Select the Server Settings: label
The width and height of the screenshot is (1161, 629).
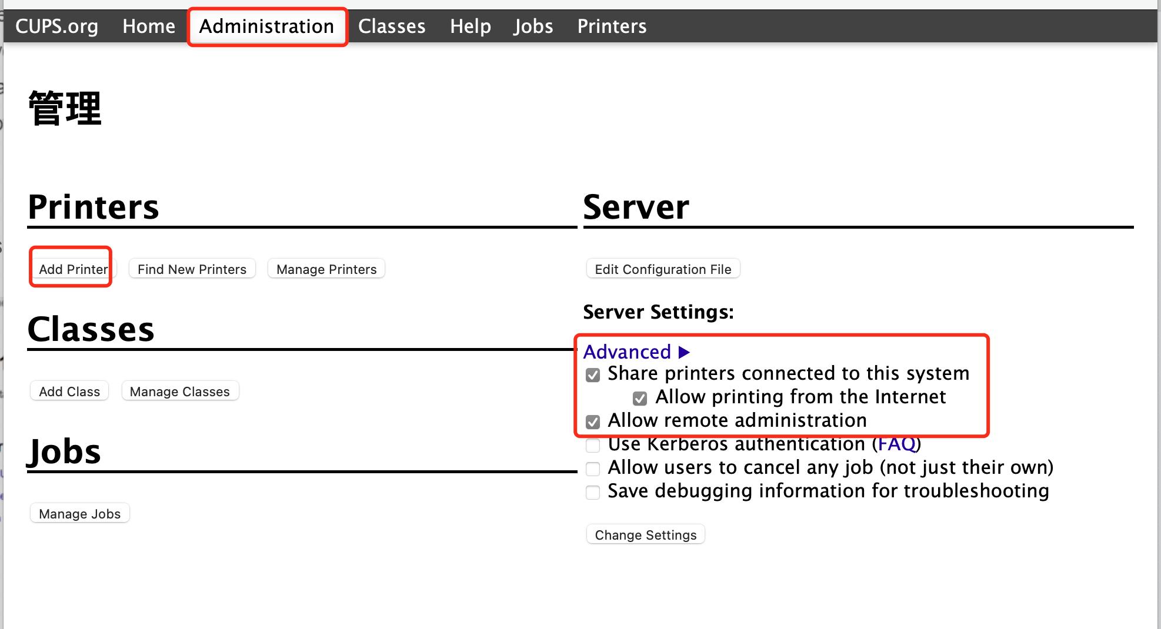[x=658, y=312]
